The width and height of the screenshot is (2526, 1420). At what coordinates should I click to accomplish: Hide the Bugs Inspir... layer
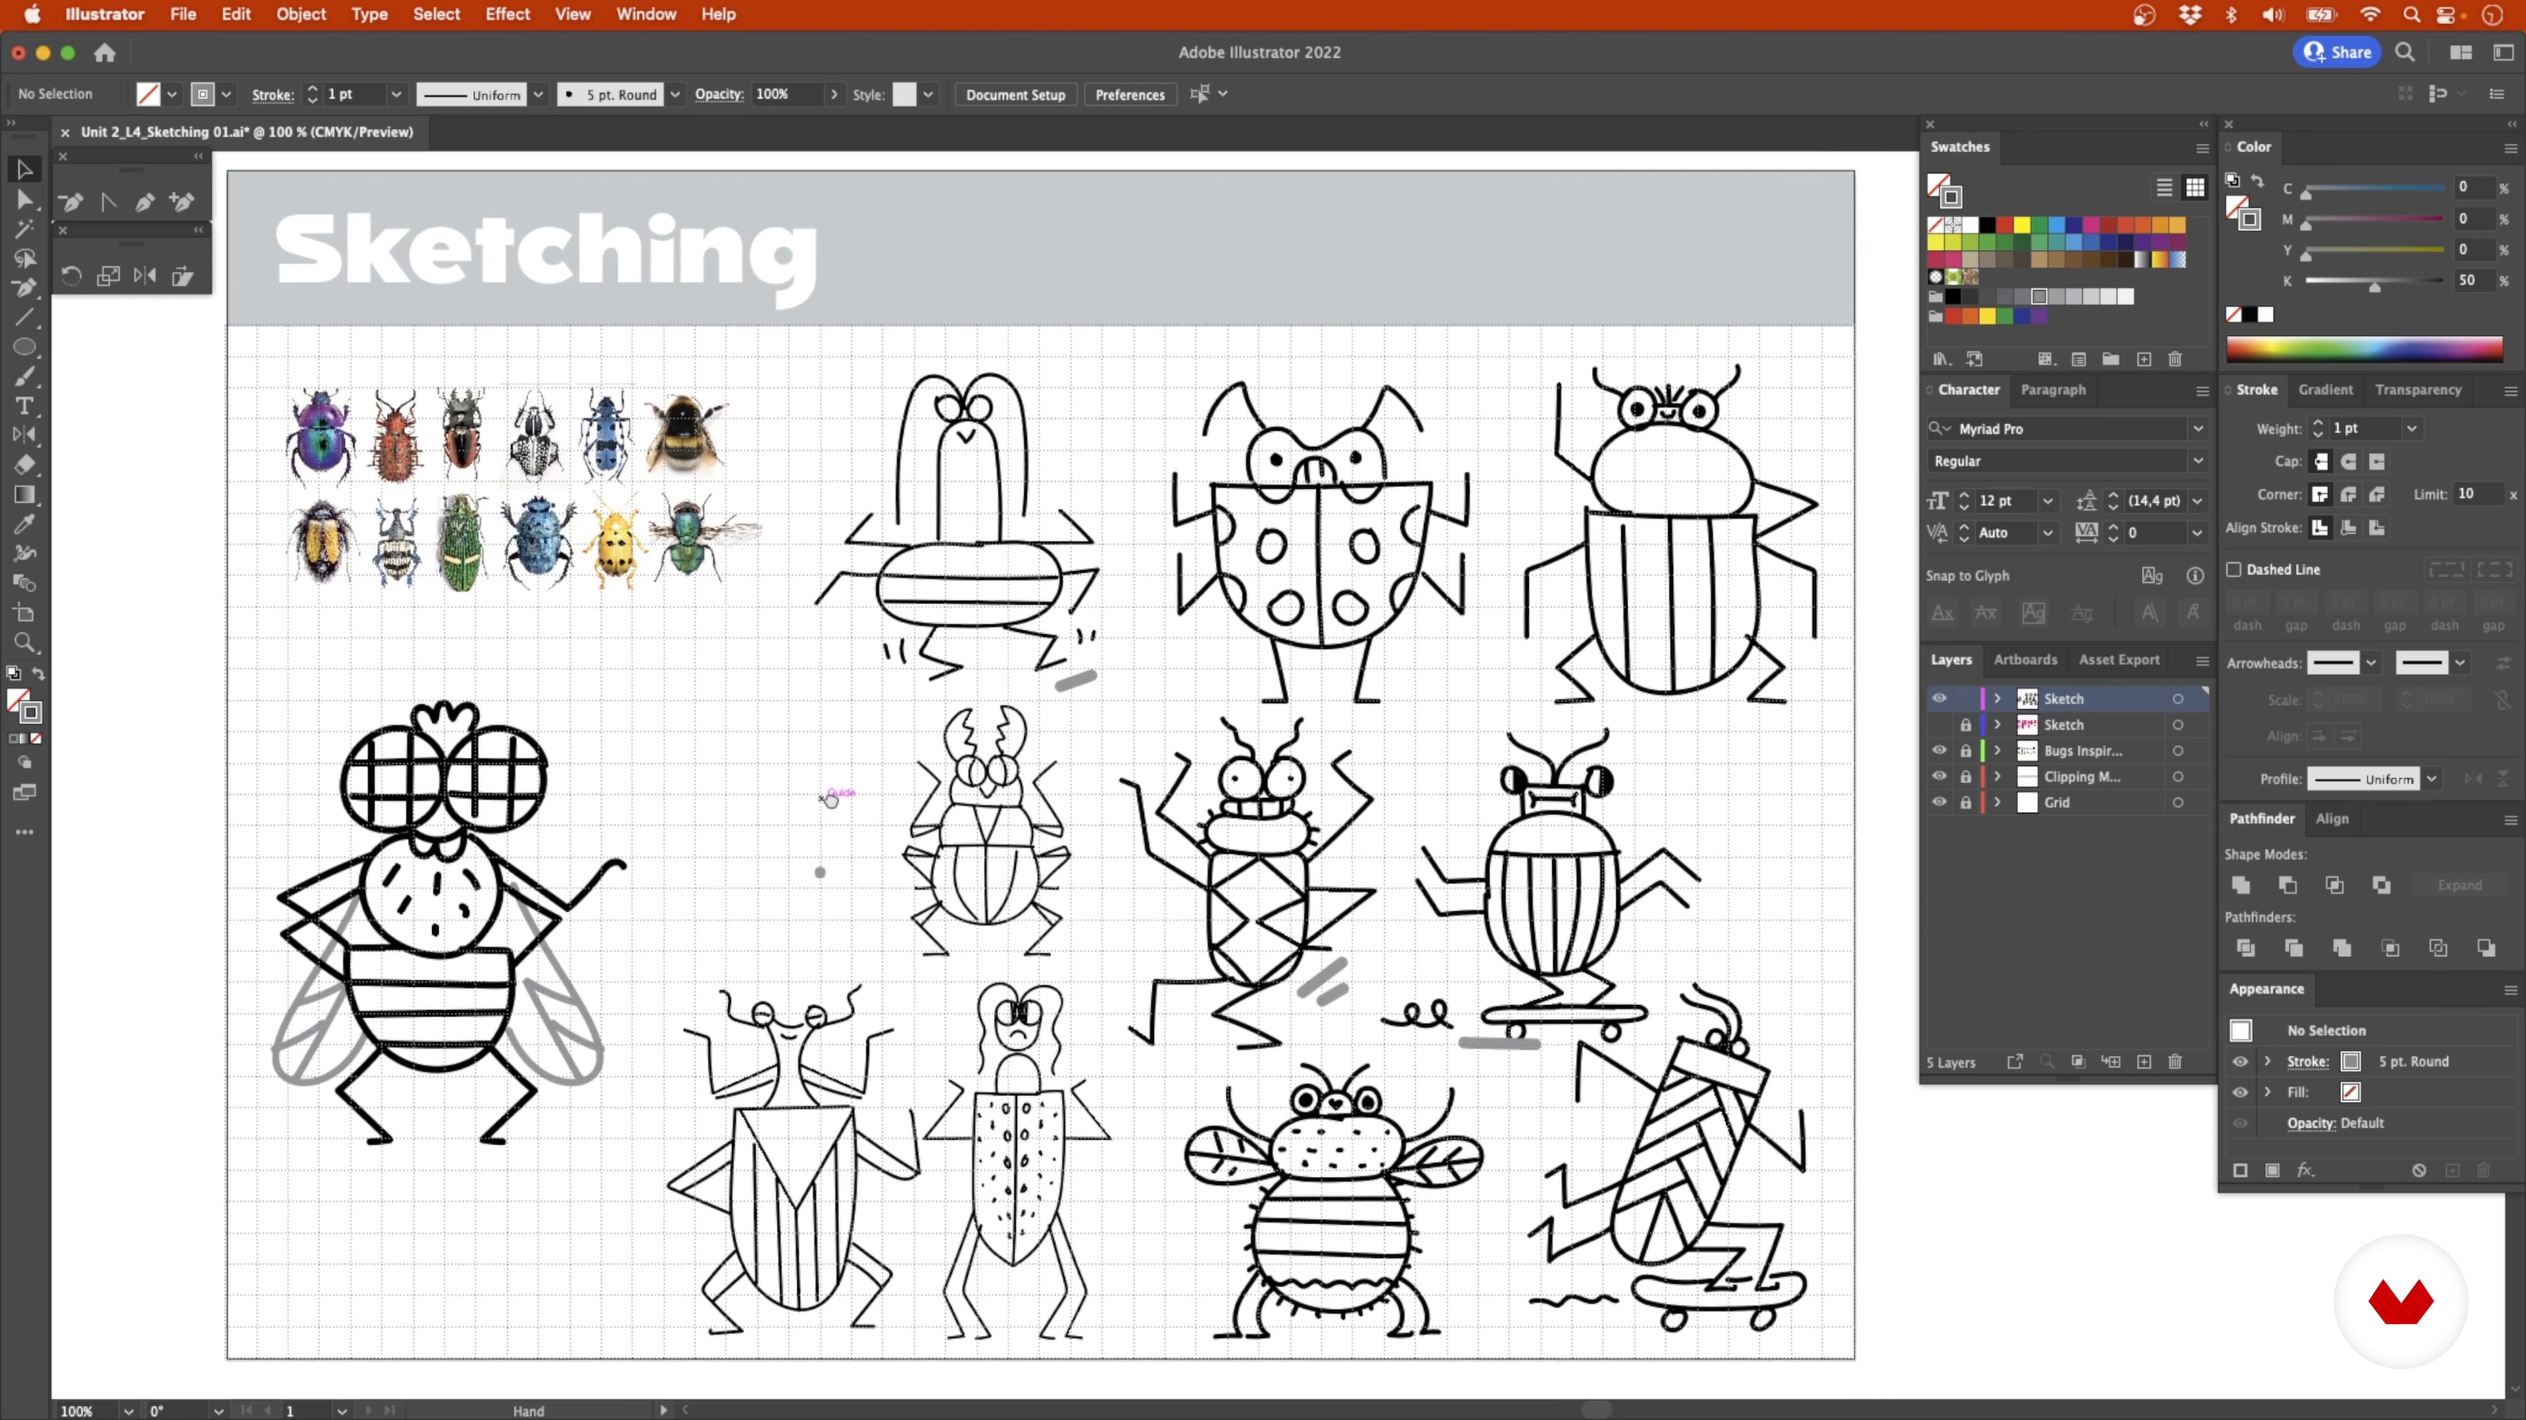coord(1939,751)
